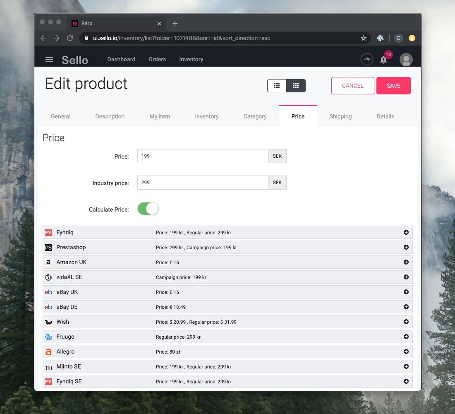Expand the Miinto SE price row
The image size is (455, 414).
coord(406,366)
